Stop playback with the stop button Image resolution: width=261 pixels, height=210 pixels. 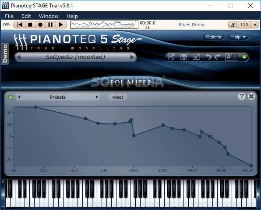(x=30, y=25)
